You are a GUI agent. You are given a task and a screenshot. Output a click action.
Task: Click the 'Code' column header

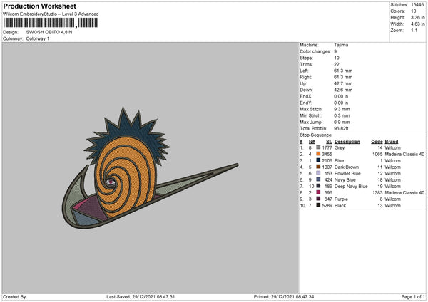tap(377, 142)
